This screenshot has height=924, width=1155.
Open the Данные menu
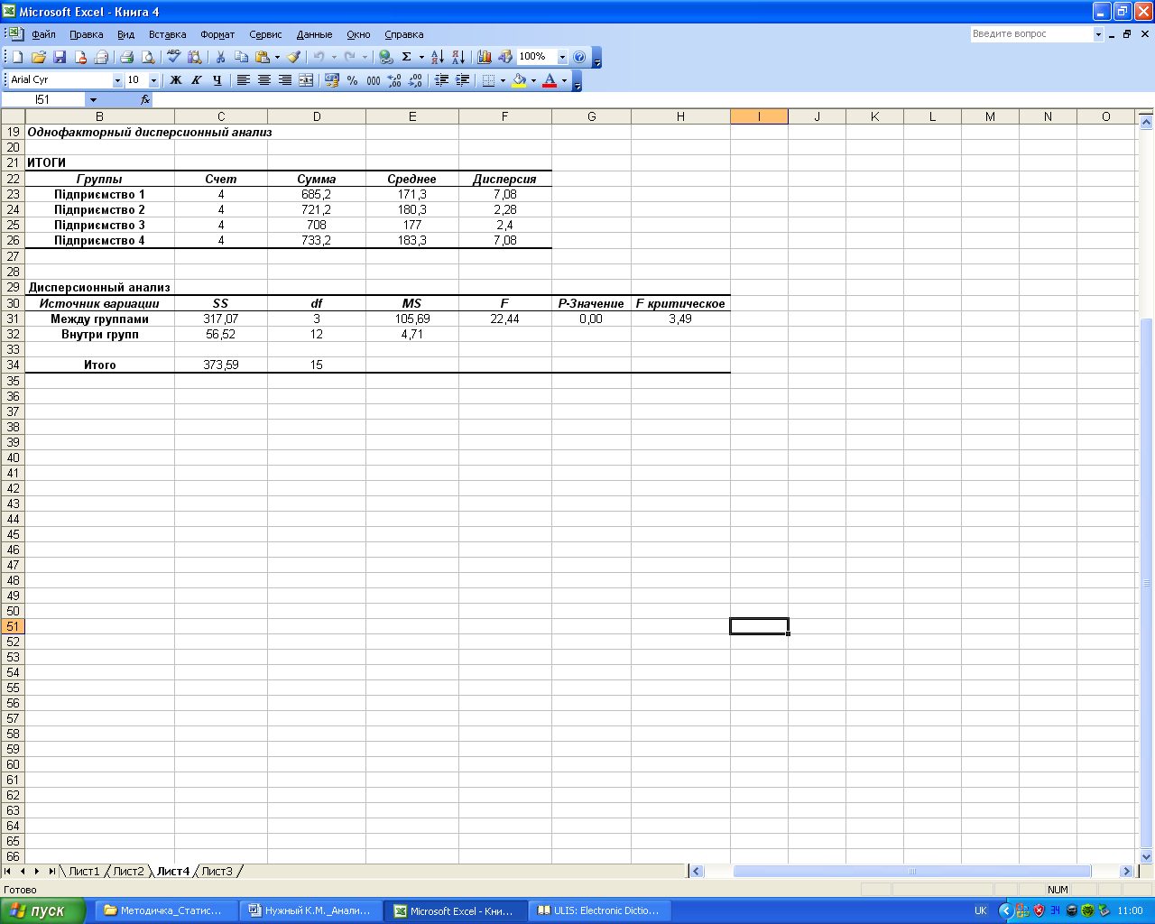pos(314,34)
